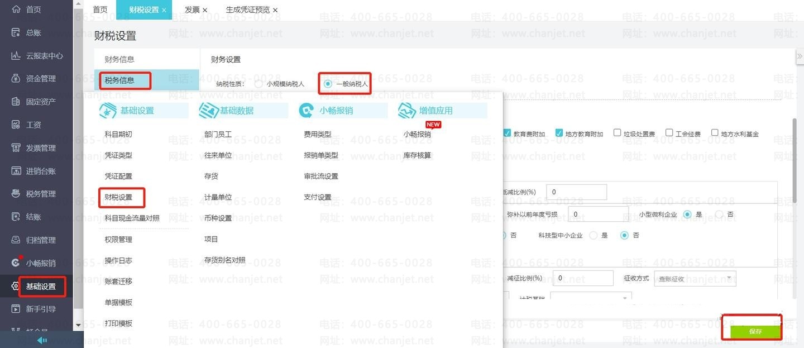Toggle 教育费附加 checkbox
The image size is (804, 348).
(x=507, y=133)
